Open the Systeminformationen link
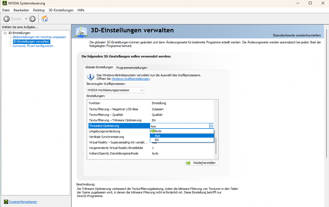 [x=23, y=202]
